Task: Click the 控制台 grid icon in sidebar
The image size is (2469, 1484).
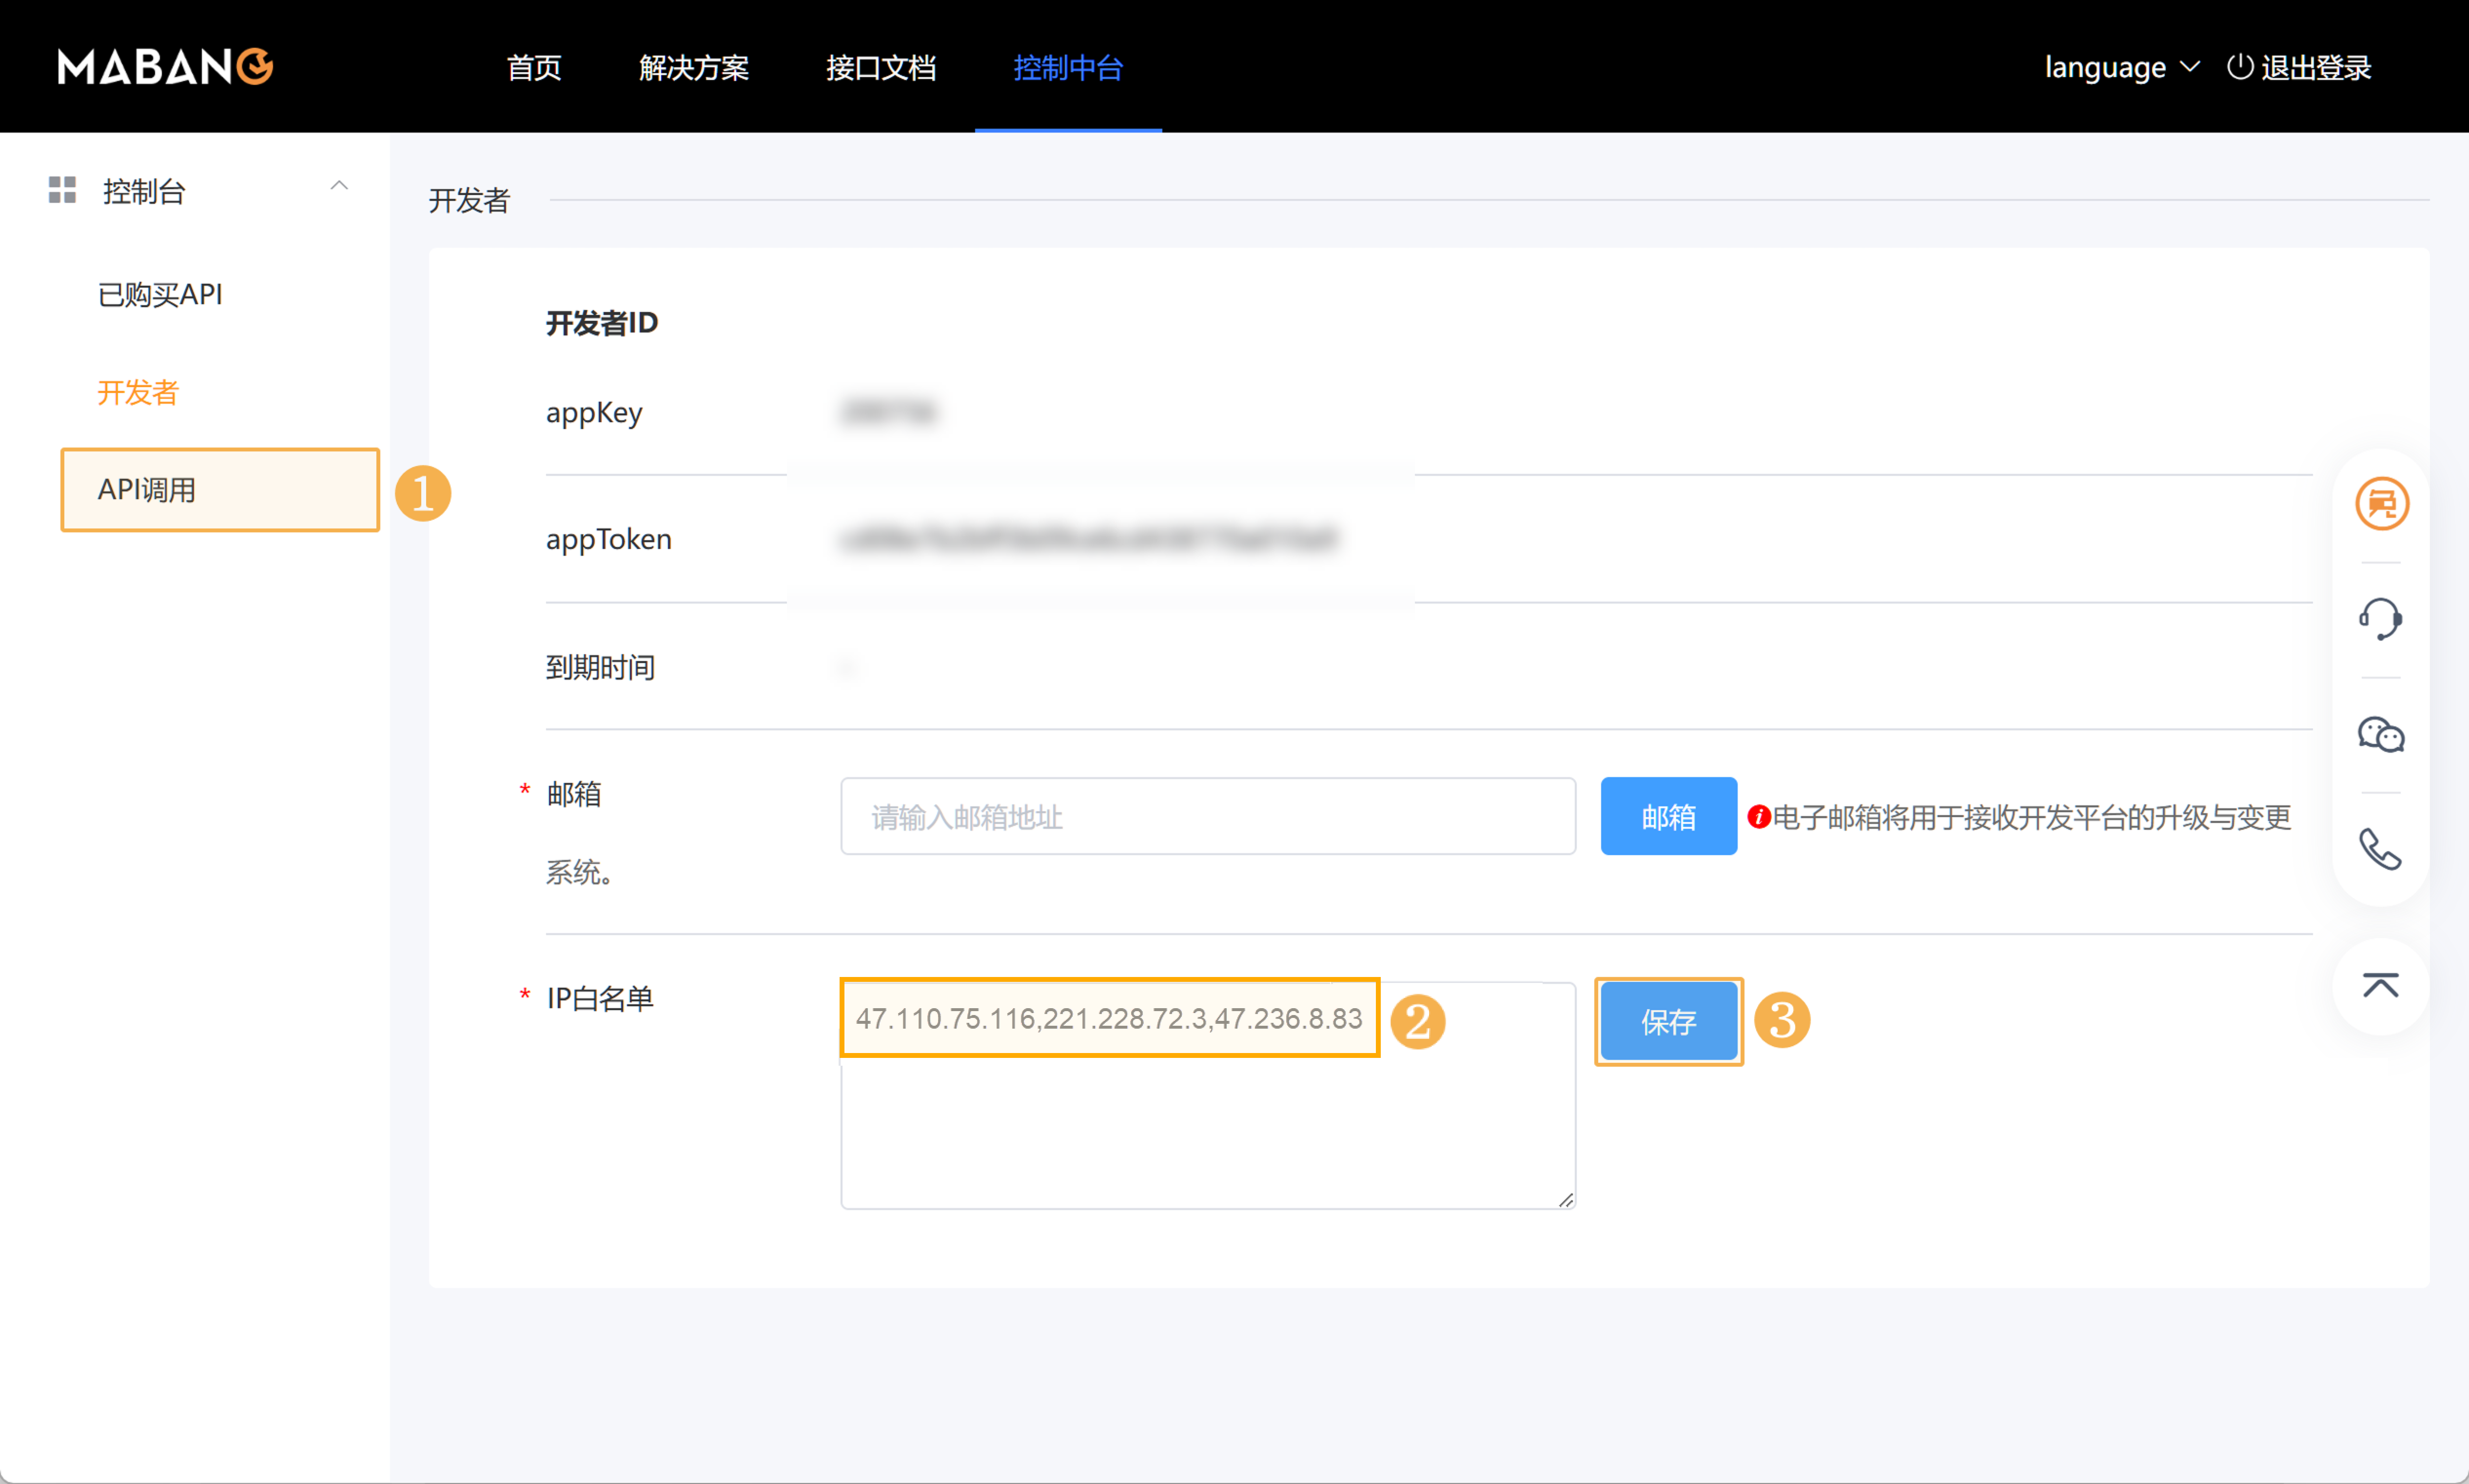Action: click(x=62, y=190)
